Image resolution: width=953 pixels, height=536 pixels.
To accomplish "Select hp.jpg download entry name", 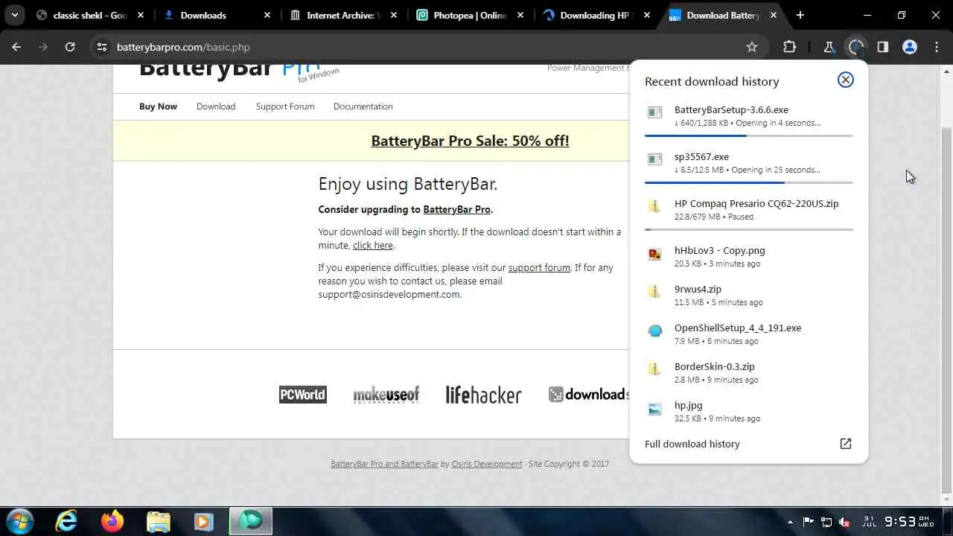I will tap(688, 405).
